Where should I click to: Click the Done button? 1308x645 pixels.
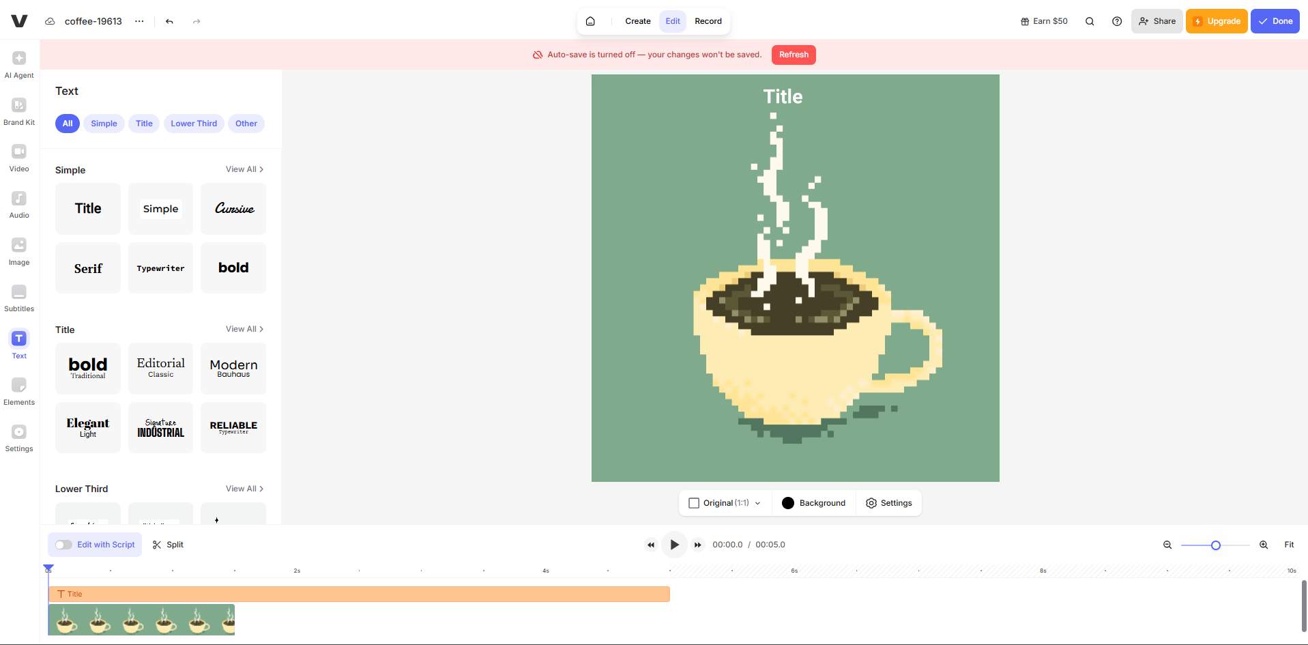click(x=1275, y=21)
